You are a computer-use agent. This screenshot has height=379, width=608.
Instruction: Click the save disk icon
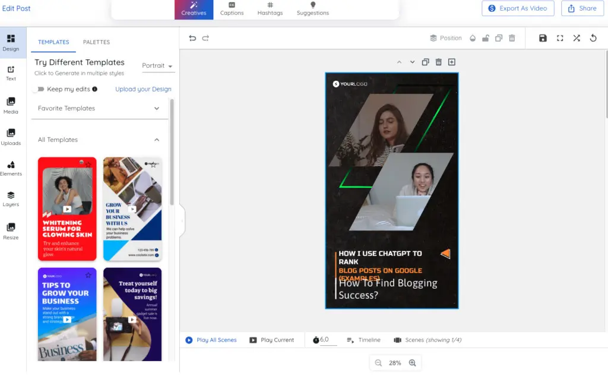pyautogui.click(x=543, y=38)
